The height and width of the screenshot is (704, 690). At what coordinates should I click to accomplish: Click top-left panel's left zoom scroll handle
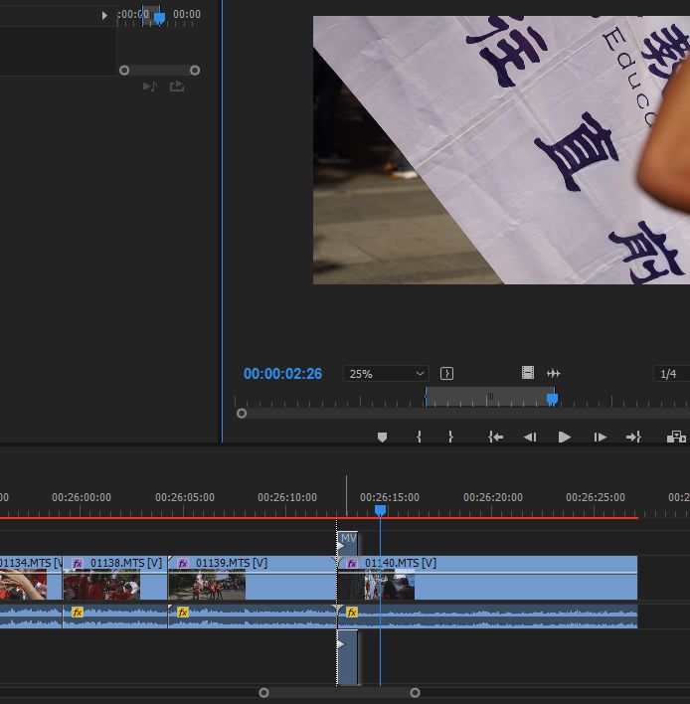coord(124,70)
